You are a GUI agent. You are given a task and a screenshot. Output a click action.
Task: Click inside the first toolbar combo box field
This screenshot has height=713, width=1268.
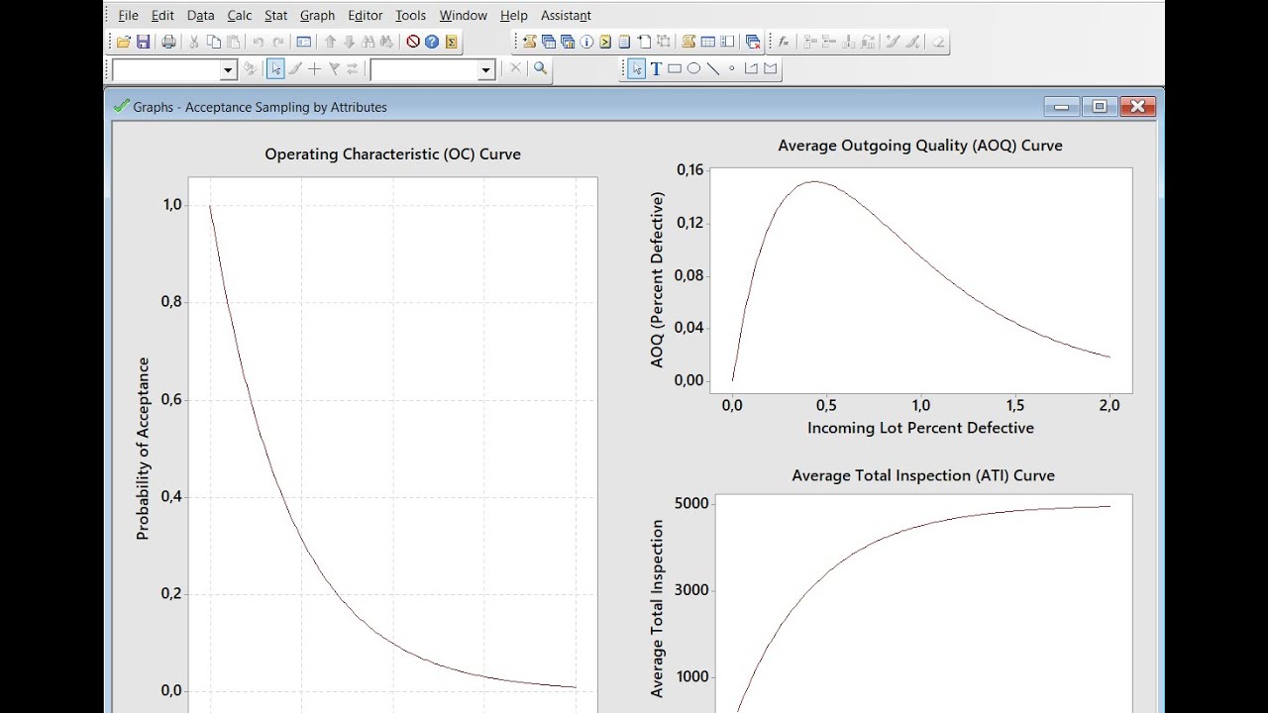click(x=165, y=69)
